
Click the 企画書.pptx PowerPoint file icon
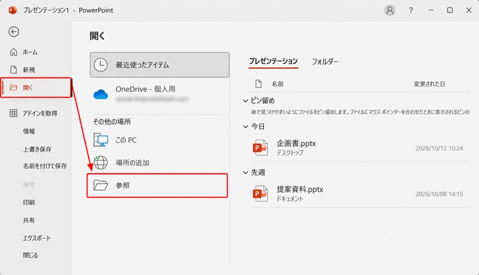tap(260, 148)
